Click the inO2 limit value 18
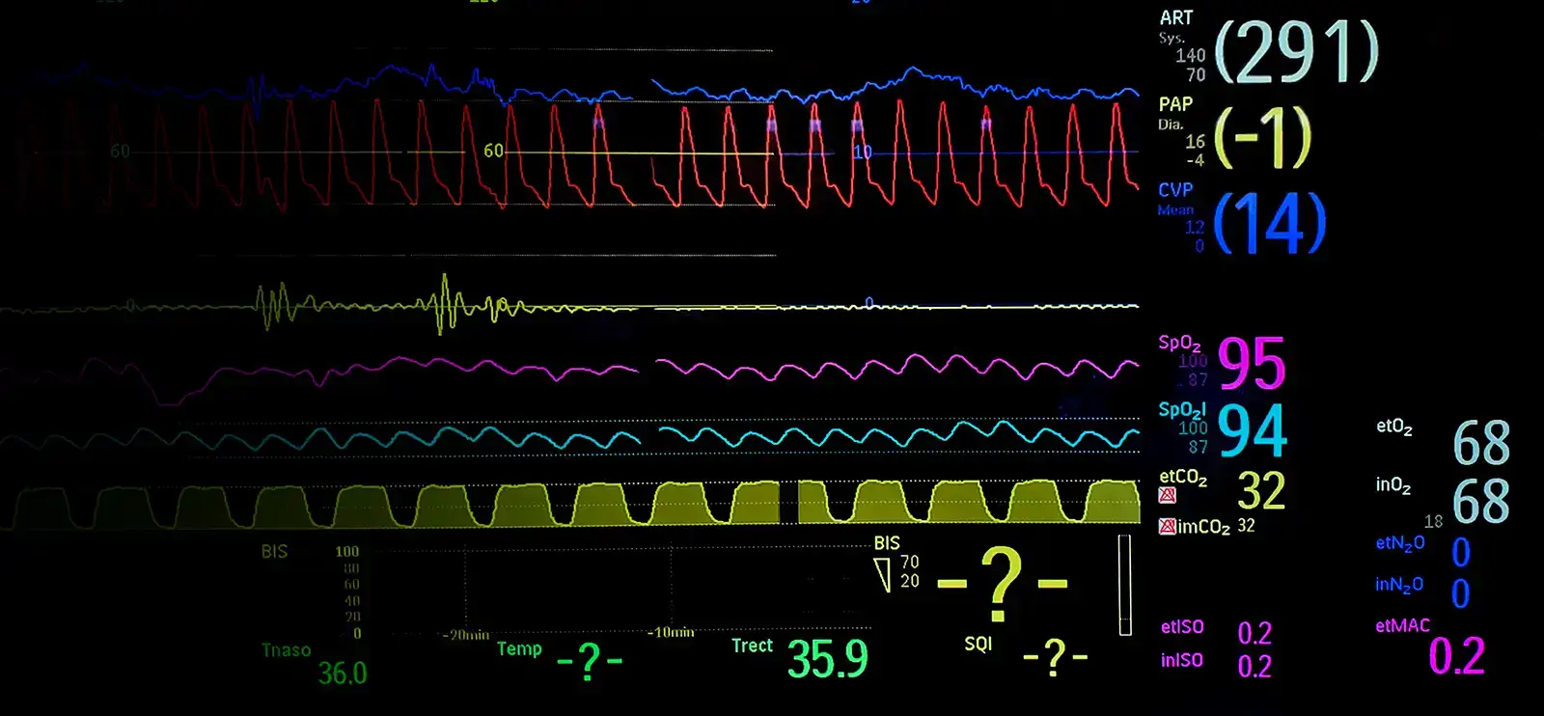Screen dimensions: 1544x716 click(1434, 521)
